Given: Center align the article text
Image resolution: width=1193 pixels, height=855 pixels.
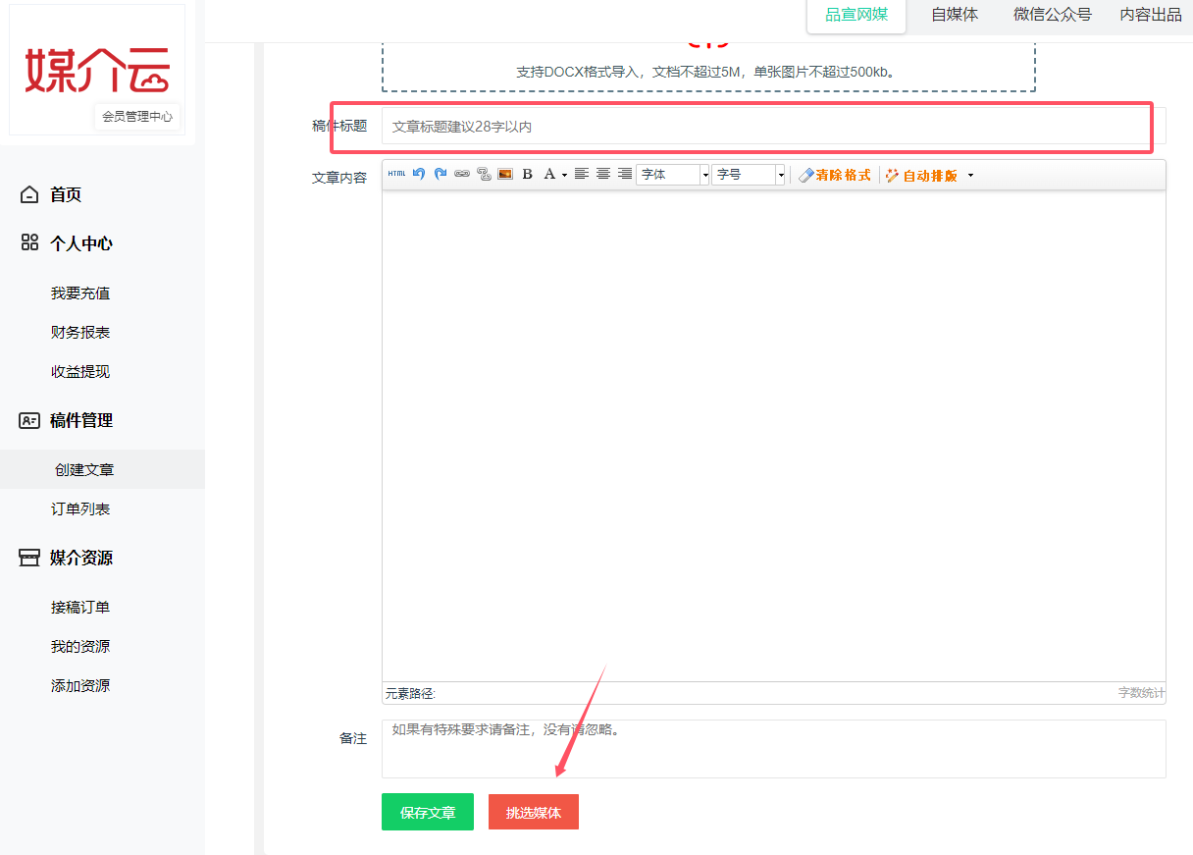Looking at the screenshot, I should pos(603,174).
